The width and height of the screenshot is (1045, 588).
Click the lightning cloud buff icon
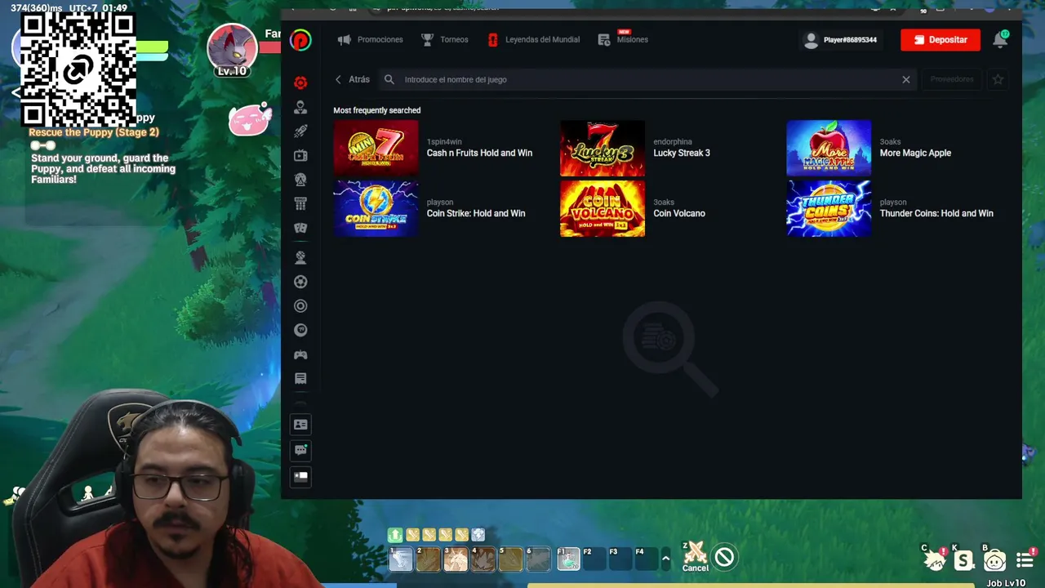click(478, 535)
